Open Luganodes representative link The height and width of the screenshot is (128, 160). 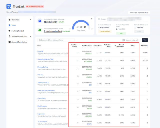(x=41, y=114)
